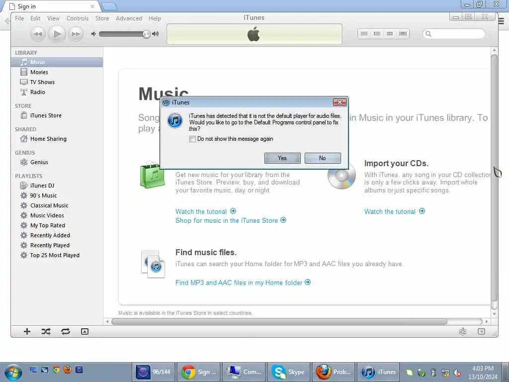
Task: Check 'Do not show this message again'
Action: (192, 139)
